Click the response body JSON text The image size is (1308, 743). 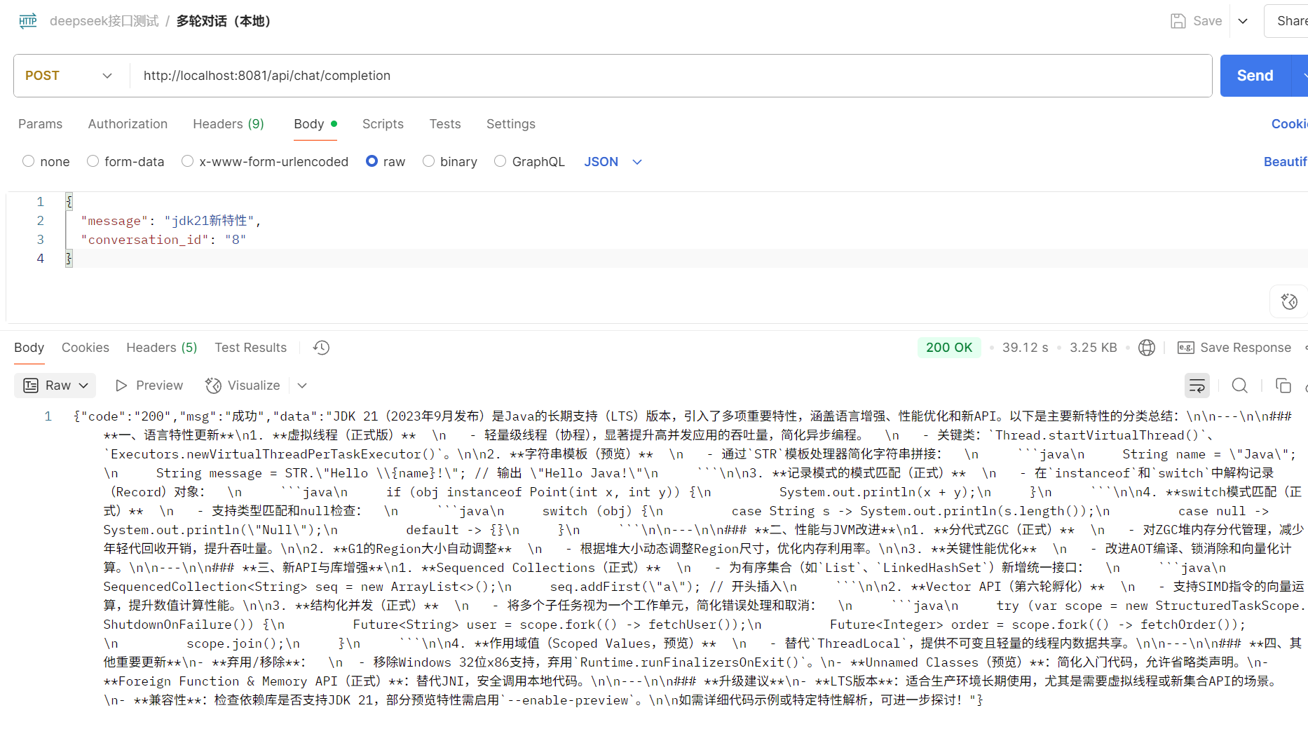[x=689, y=558]
